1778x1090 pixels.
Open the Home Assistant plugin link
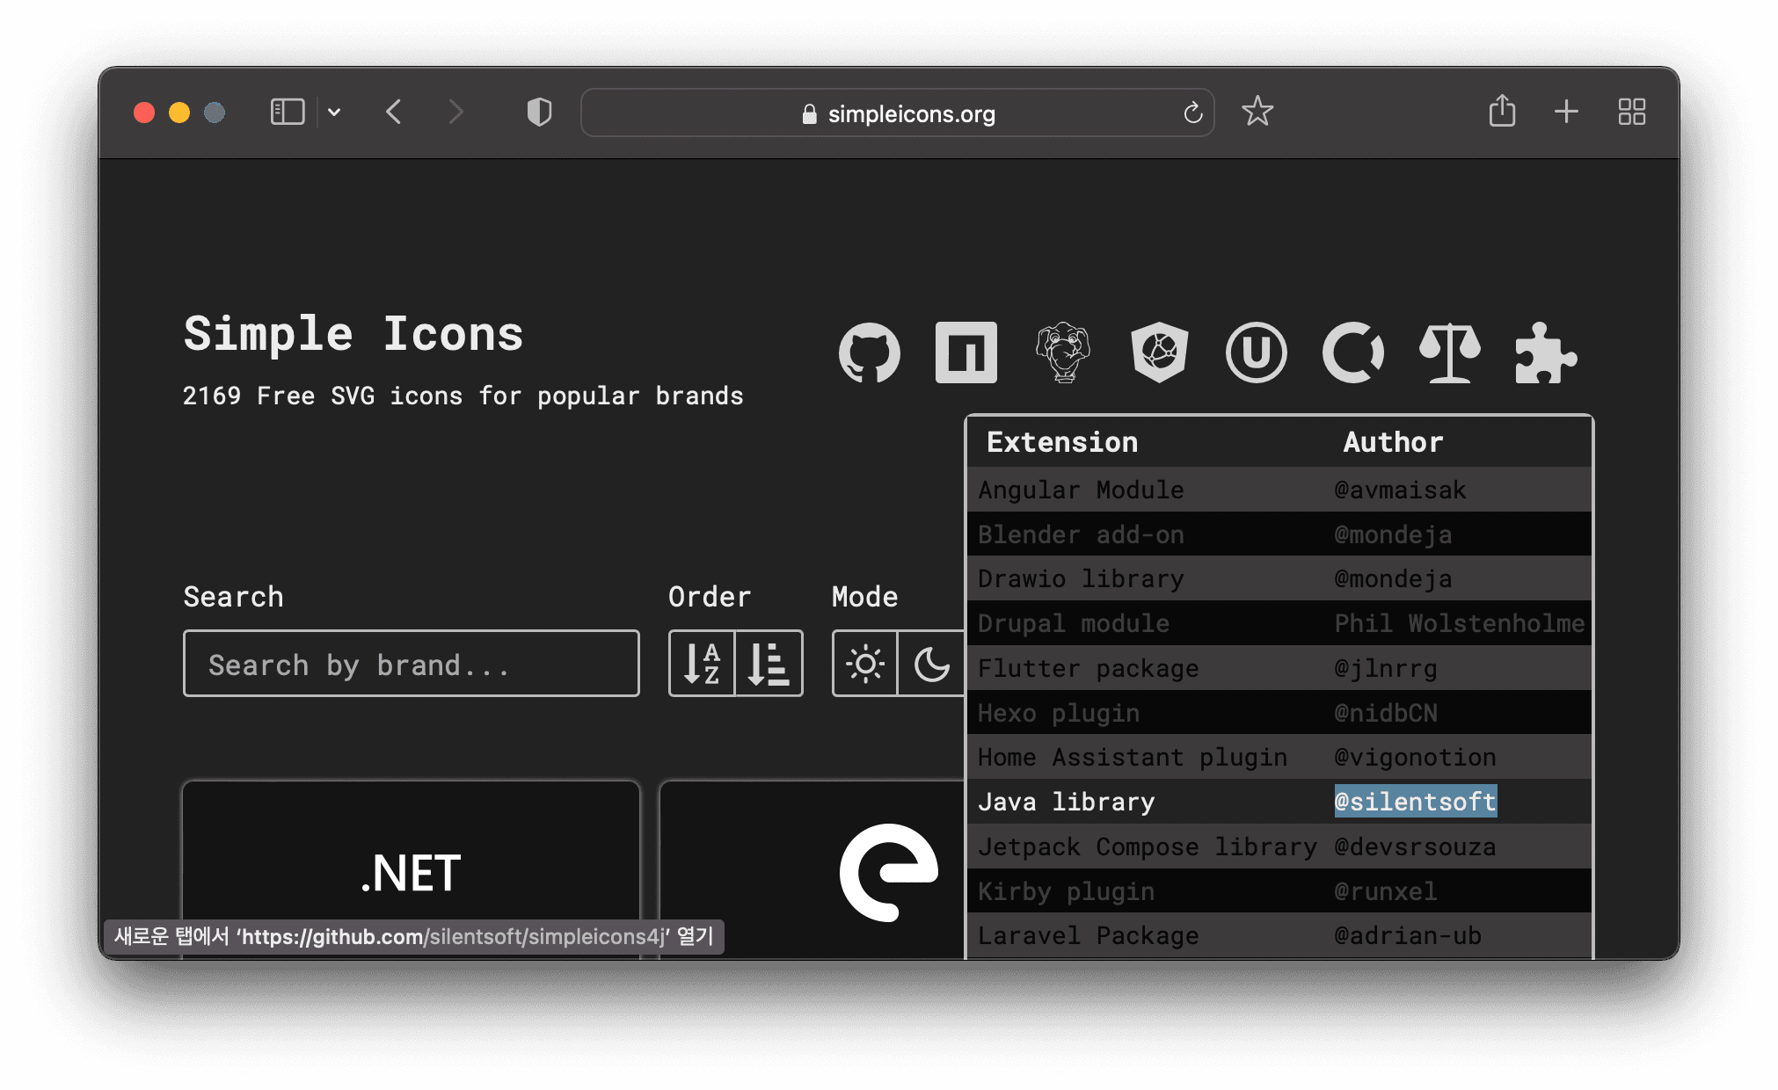(1133, 757)
